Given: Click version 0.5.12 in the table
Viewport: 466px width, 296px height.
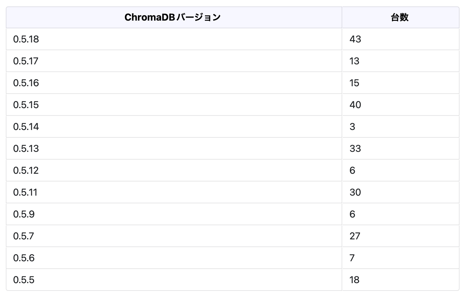Looking at the screenshot, I should tap(26, 171).
